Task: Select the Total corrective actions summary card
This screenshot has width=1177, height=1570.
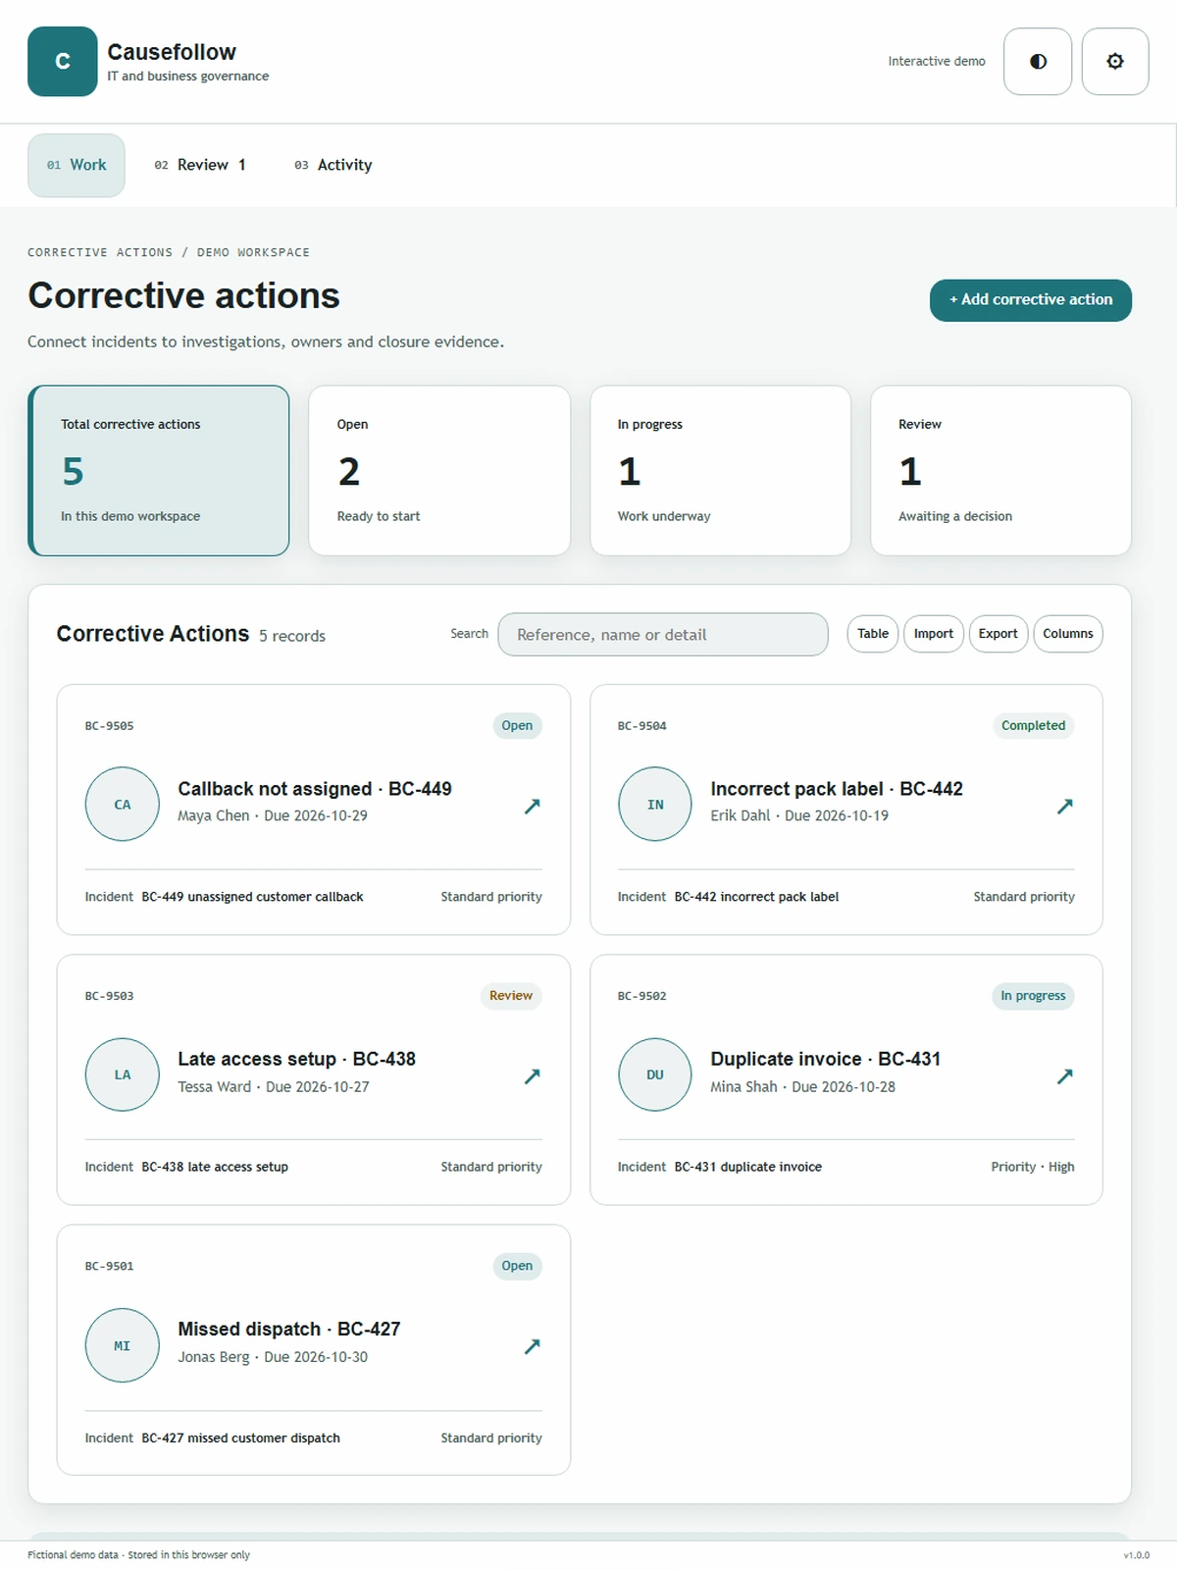Action: (159, 470)
